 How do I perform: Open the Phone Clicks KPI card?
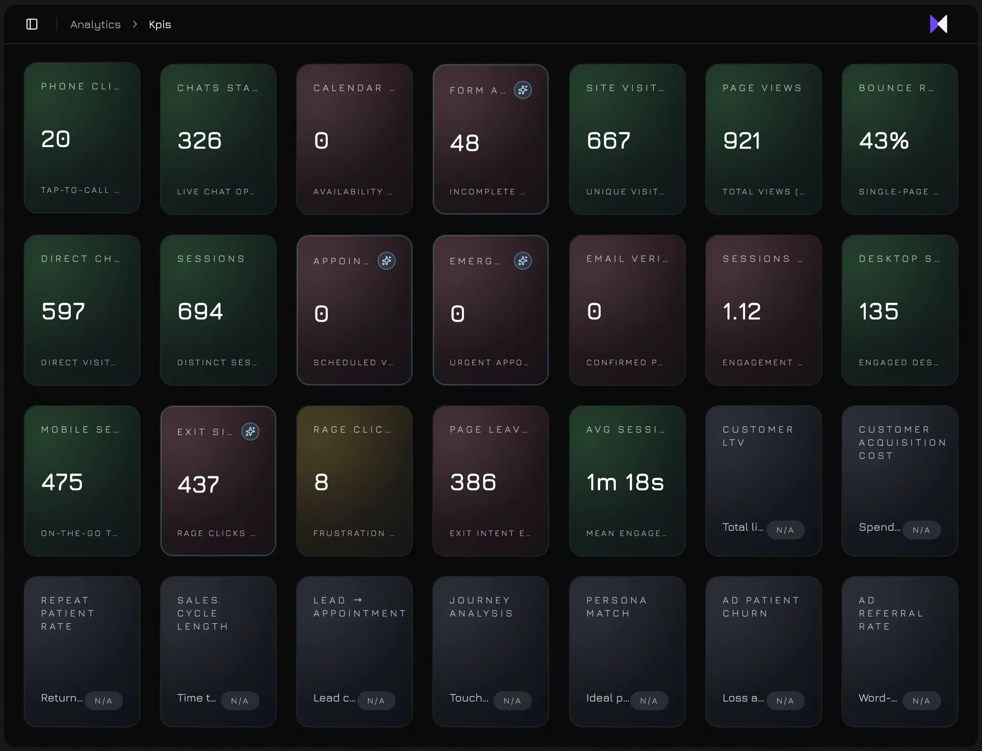(82, 138)
